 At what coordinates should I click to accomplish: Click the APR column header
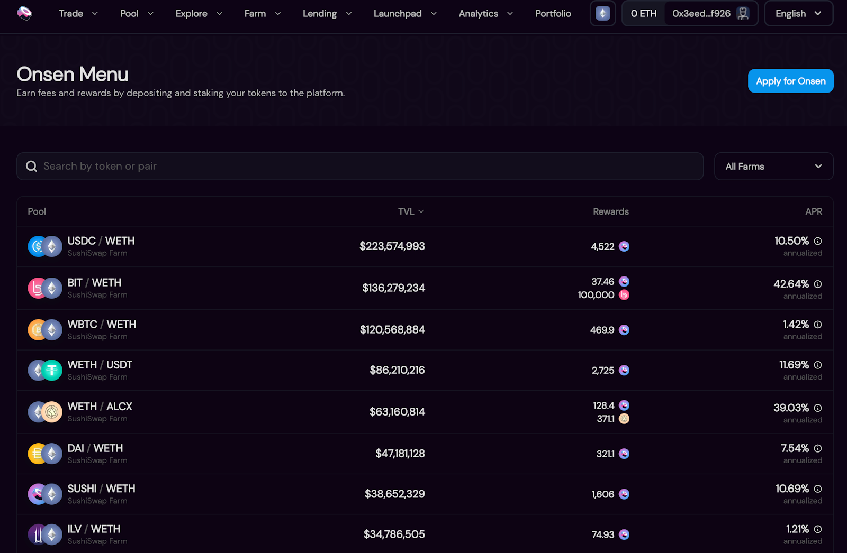coord(814,211)
